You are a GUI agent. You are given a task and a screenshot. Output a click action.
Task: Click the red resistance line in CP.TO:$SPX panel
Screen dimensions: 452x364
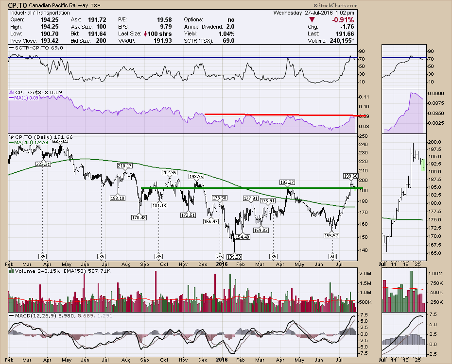click(285, 115)
